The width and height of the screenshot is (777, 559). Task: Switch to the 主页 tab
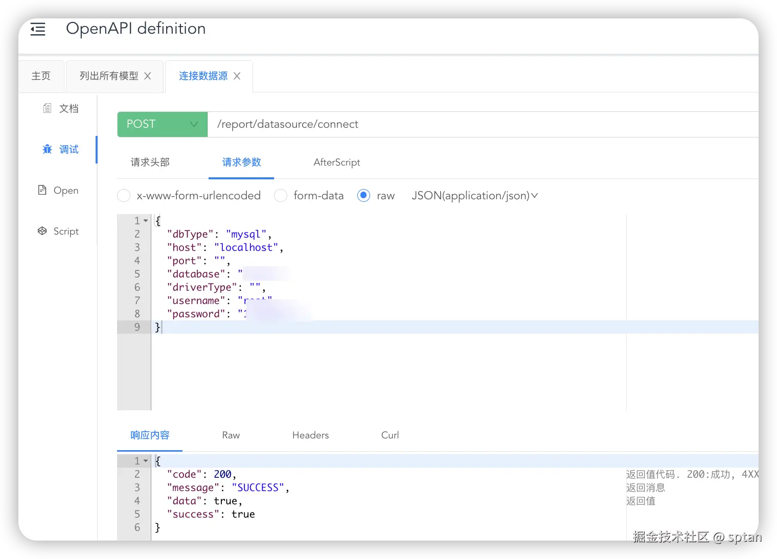[41, 76]
